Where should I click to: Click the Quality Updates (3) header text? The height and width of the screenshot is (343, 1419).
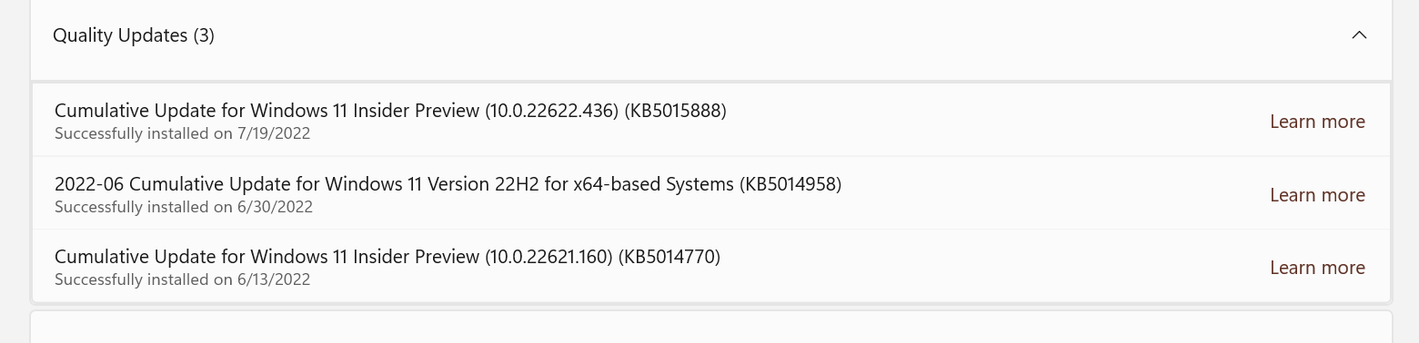[134, 35]
